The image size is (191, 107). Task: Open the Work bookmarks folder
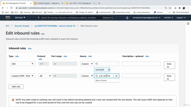pos(15,12)
